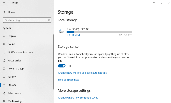Select the Focus assist moon icon

click(4, 61)
